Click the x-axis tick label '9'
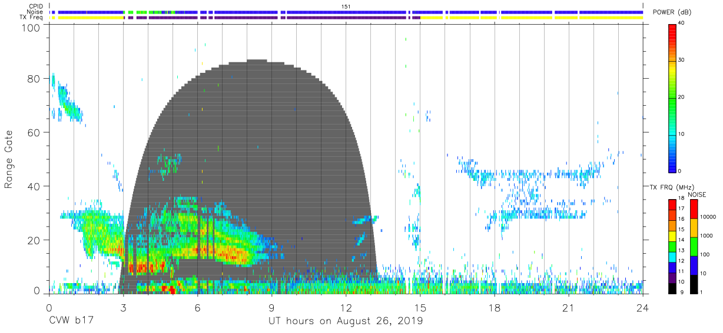Screen dimensions: 723x333 pyautogui.click(x=271, y=308)
